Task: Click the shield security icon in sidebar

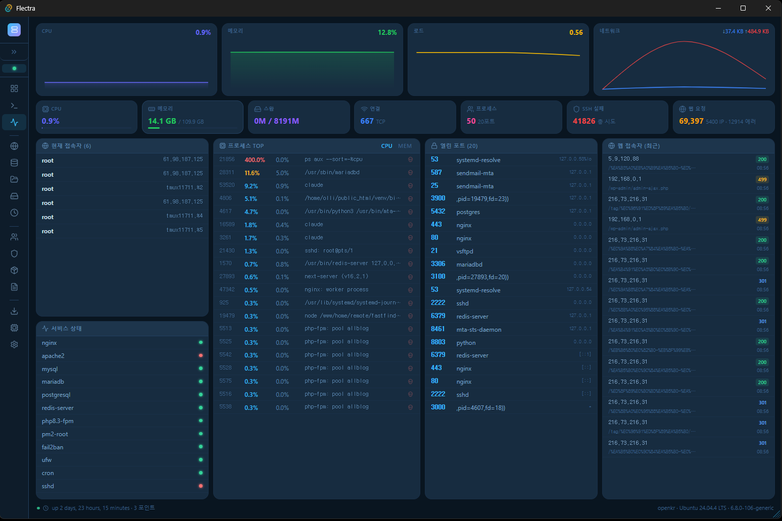Action: click(x=14, y=253)
